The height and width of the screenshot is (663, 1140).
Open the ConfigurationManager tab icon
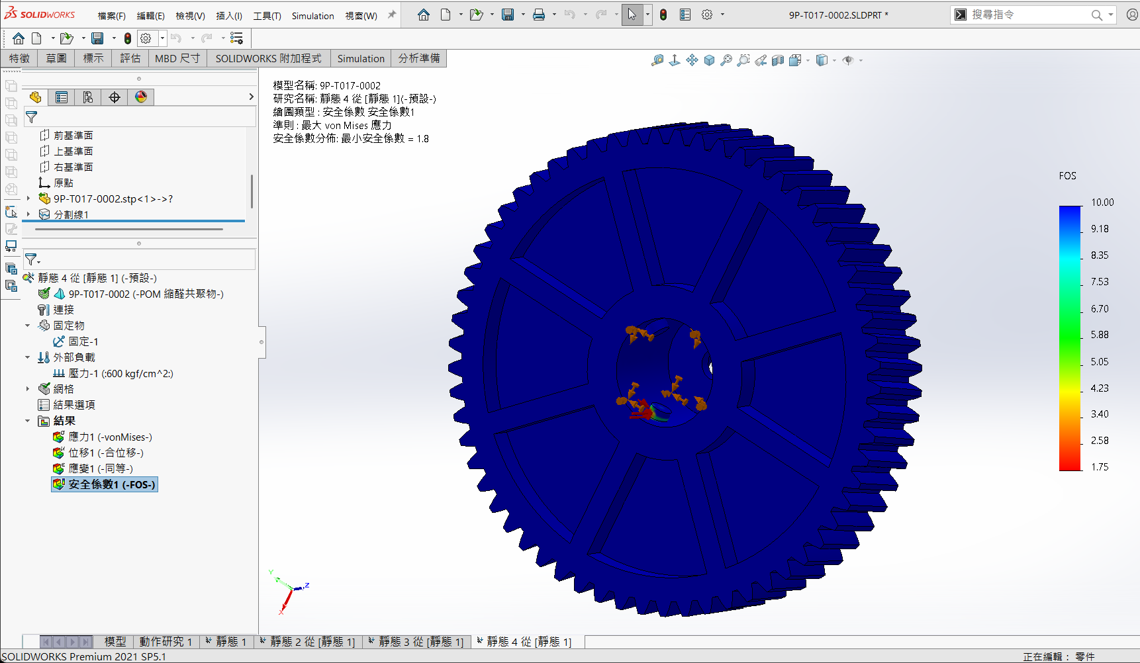click(x=88, y=97)
